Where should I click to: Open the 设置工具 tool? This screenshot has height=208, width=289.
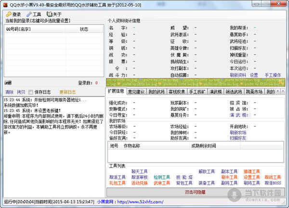pyautogui.click(x=251, y=177)
